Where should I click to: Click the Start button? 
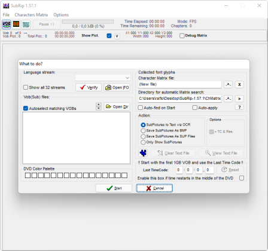pyautogui.click(x=114, y=188)
